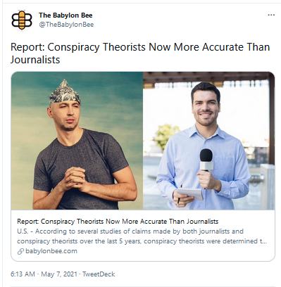This screenshot has height=287, width=281.
Task: Open the tinfoil hat man image
Action: (x=77, y=141)
